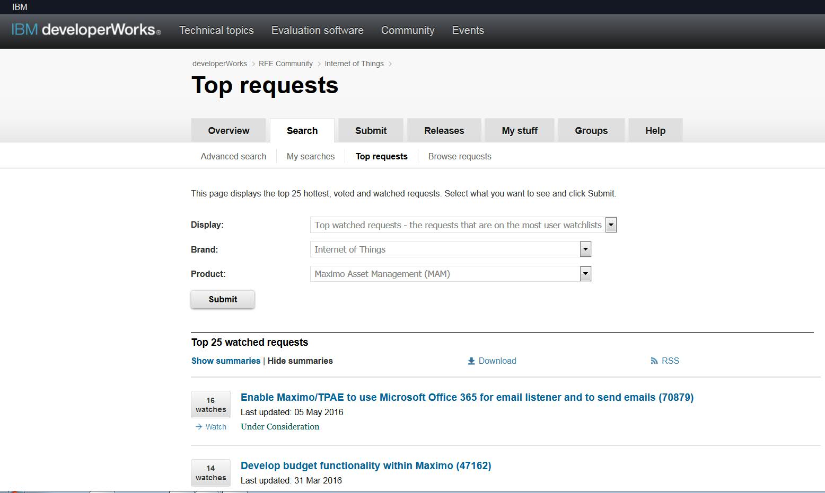
Task: Open the Community menu
Action: point(408,30)
